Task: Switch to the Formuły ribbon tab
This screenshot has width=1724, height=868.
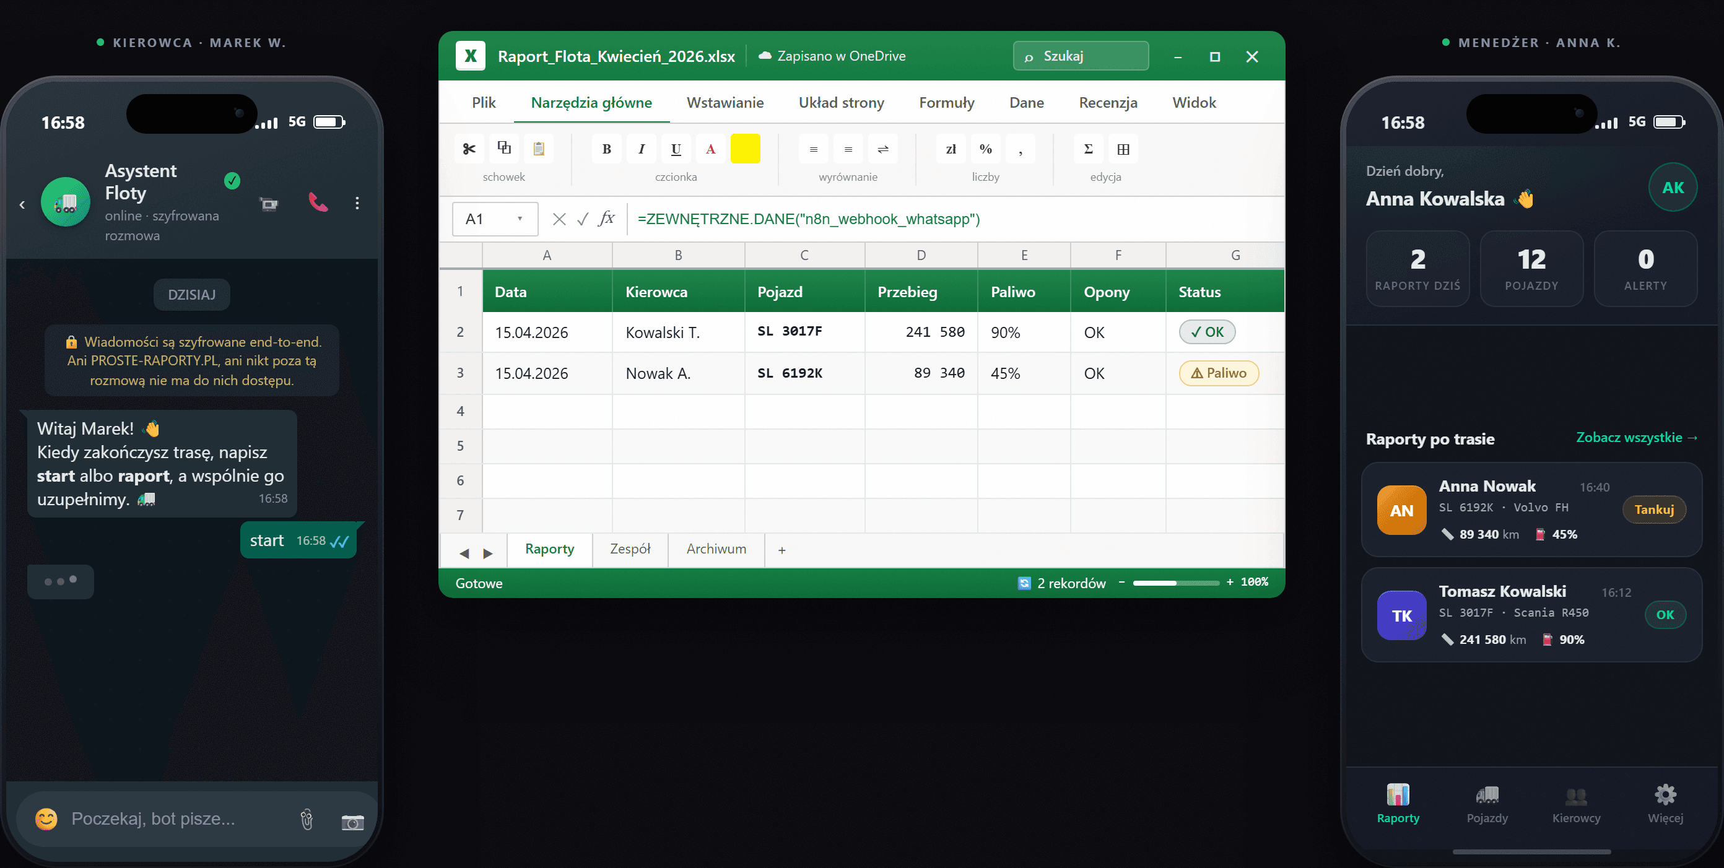Action: 946,102
